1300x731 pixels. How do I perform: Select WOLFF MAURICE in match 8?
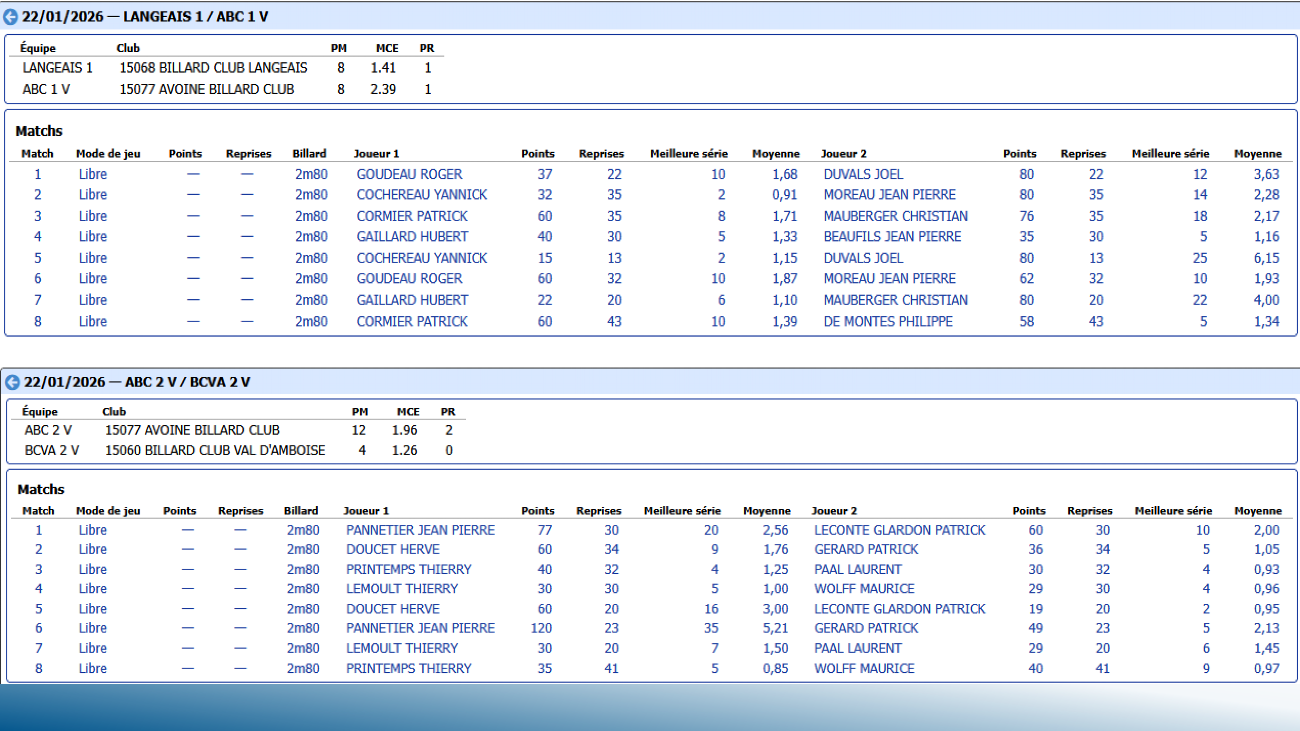point(864,668)
